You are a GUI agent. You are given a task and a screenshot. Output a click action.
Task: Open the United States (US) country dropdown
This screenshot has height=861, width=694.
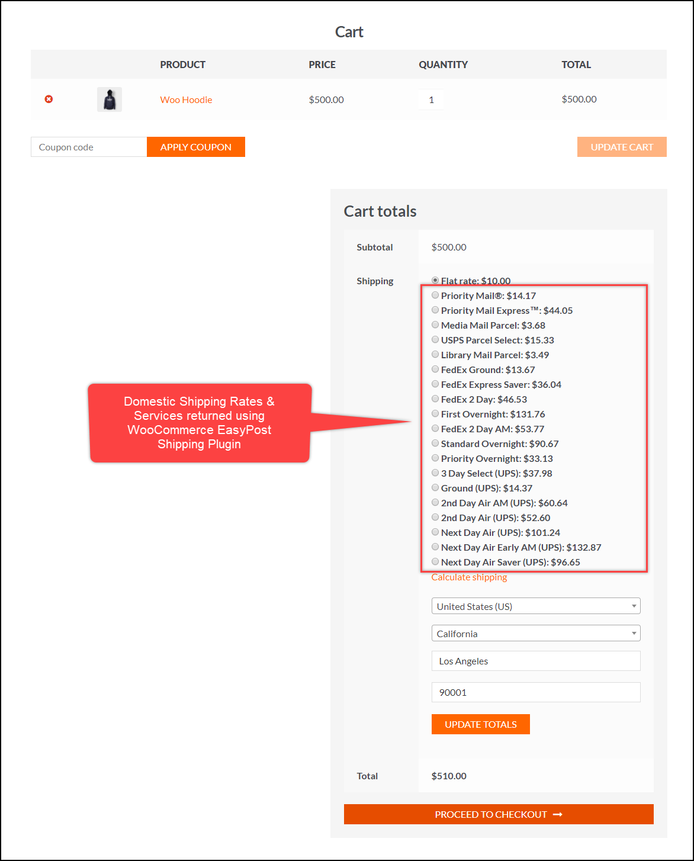tap(536, 606)
